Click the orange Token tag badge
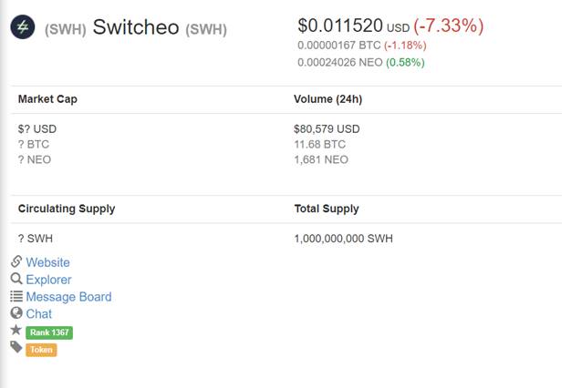Image resolution: width=571 pixels, height=388 pixels. coord(41,350)
